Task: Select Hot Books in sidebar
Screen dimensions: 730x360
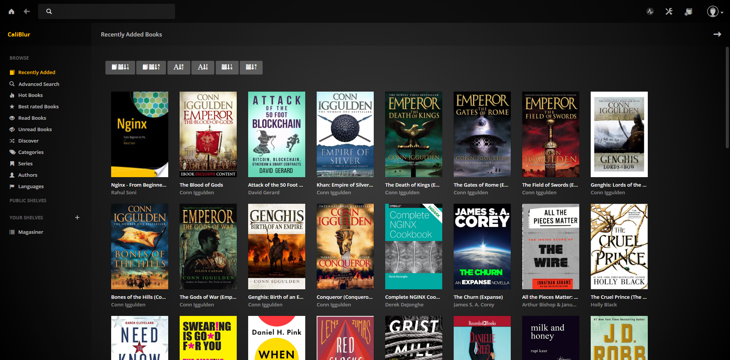Action: coord(30,95)
